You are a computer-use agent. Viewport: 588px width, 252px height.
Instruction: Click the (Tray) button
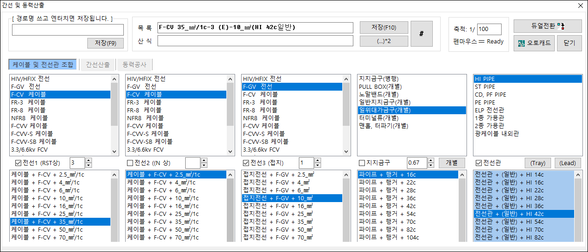(538, 163)
